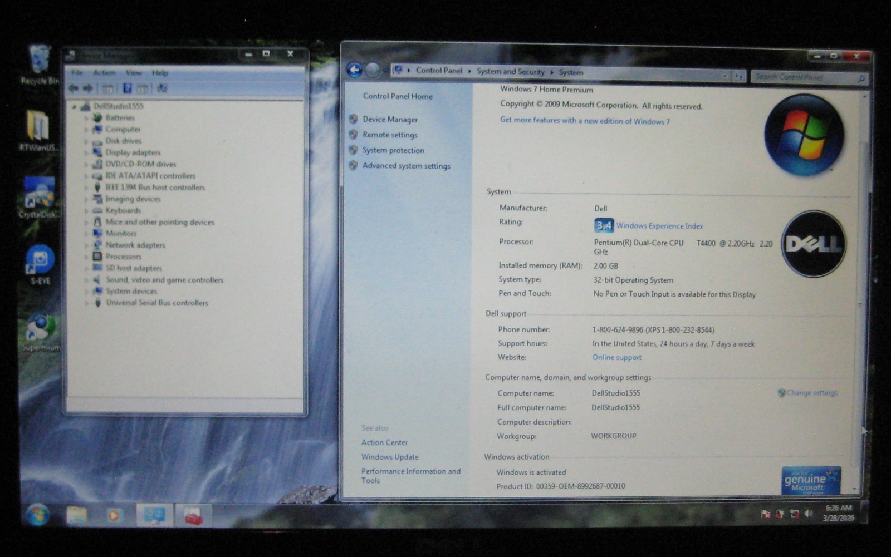Click the volume speaker tray icon
The width and height of the screenshot is (891, 557).
809,514
